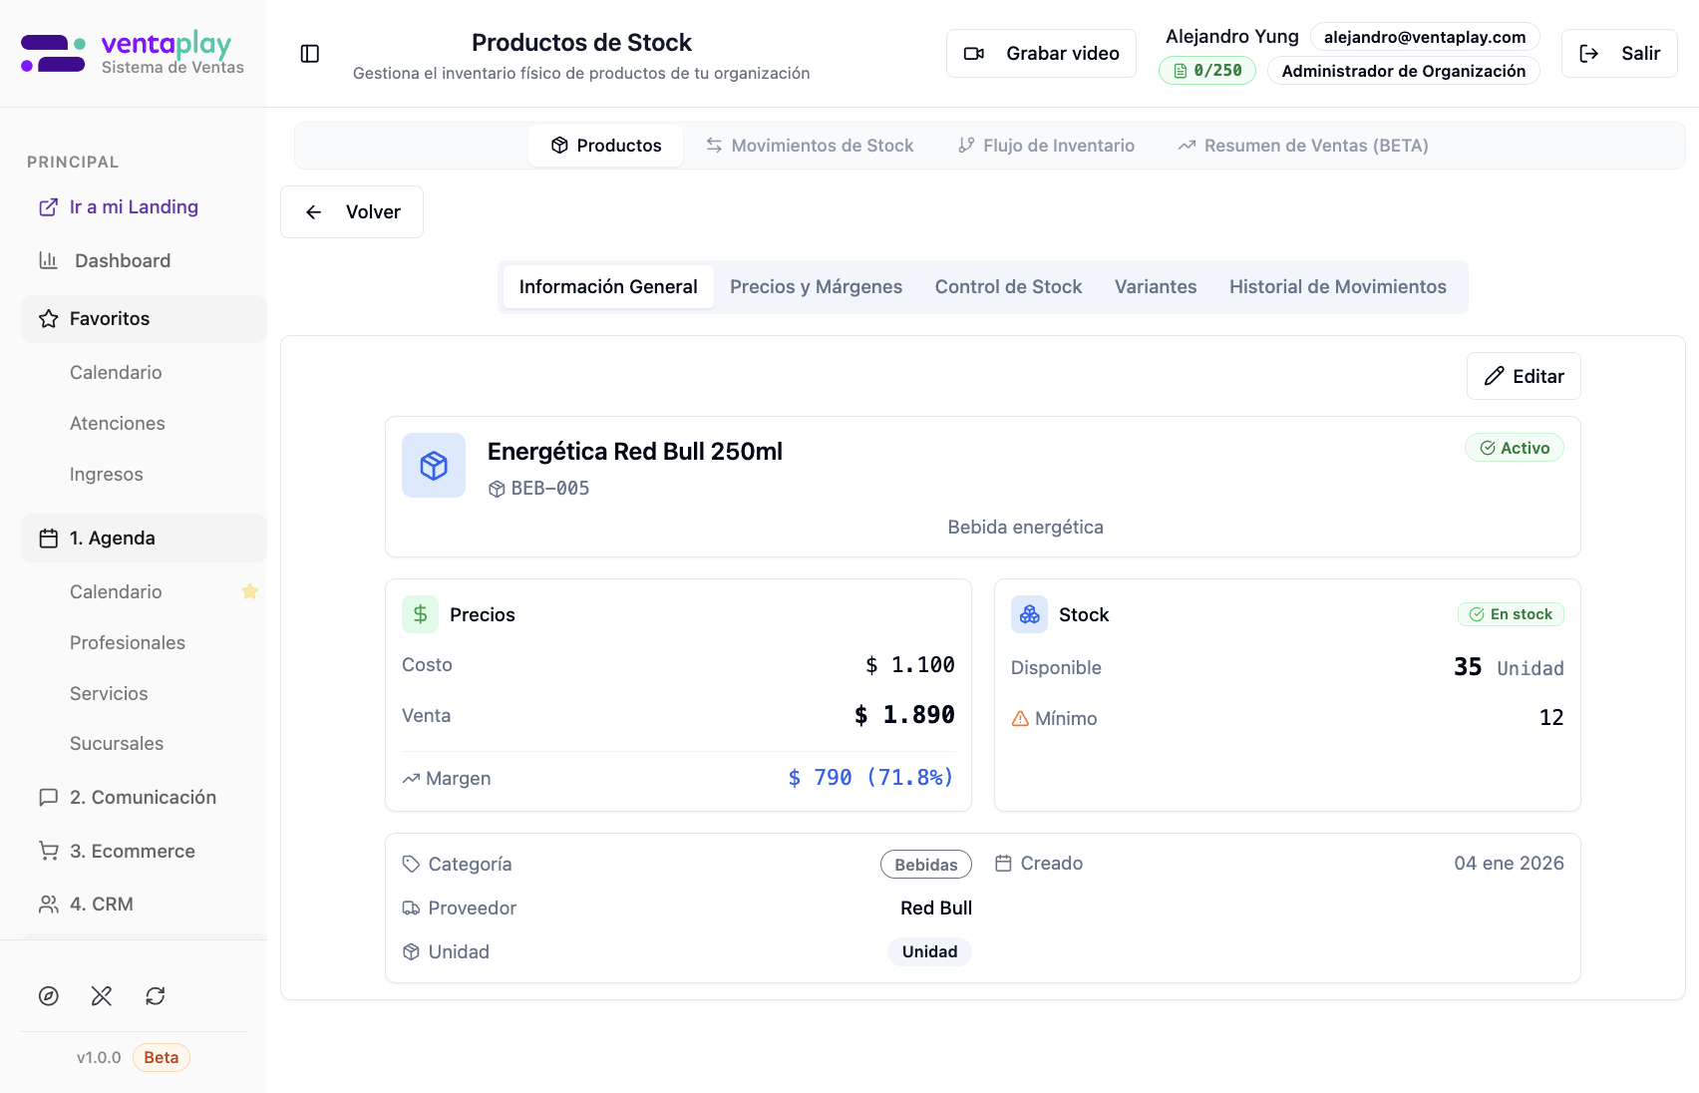This screenshot has height=1093, width=1699.
Task: Click the green dollar Precios icon
Action: pos(420,614)
